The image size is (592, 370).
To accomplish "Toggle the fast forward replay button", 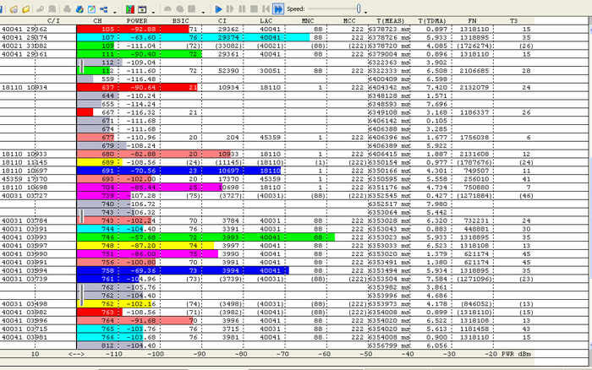I will point(278,9).
